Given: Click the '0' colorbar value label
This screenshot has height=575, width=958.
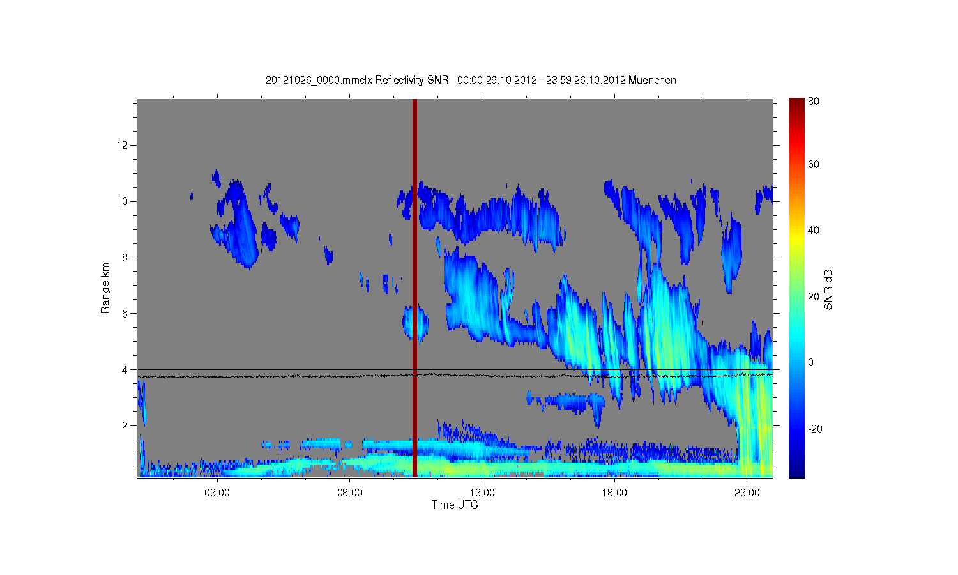Looking at the screenshot, I should pos(811,362).
